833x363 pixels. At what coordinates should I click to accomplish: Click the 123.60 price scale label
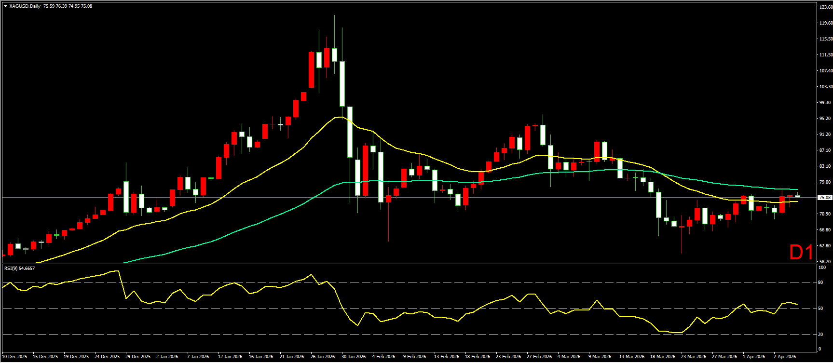825,7
